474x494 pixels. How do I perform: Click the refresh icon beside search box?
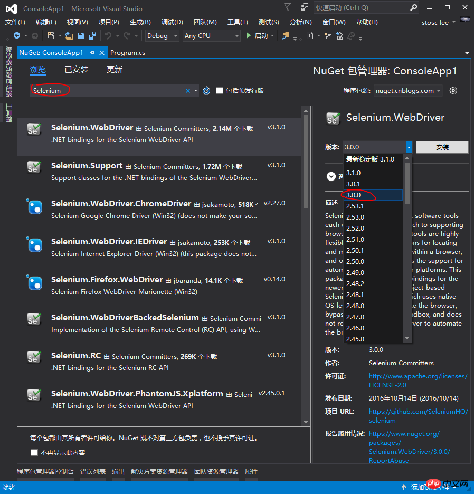click(x=206, y=91)
